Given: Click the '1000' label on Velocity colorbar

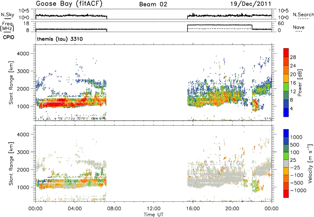Looking at the screenshot, I should pyautogui.click(x=296, y=137).
